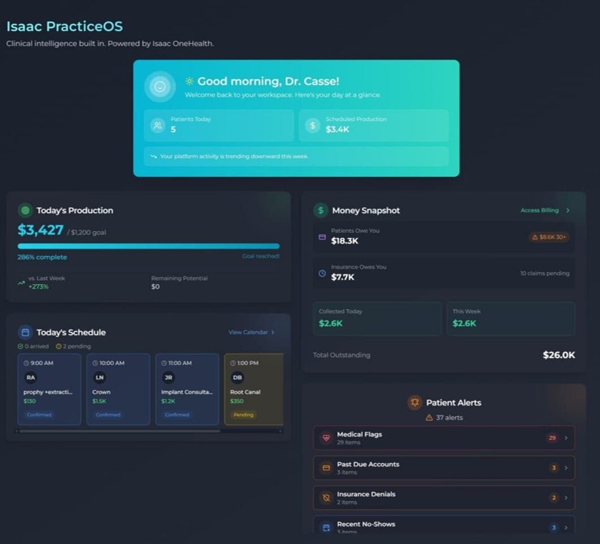Click the Today's Production green circle icon

click(x=25, y=211)
